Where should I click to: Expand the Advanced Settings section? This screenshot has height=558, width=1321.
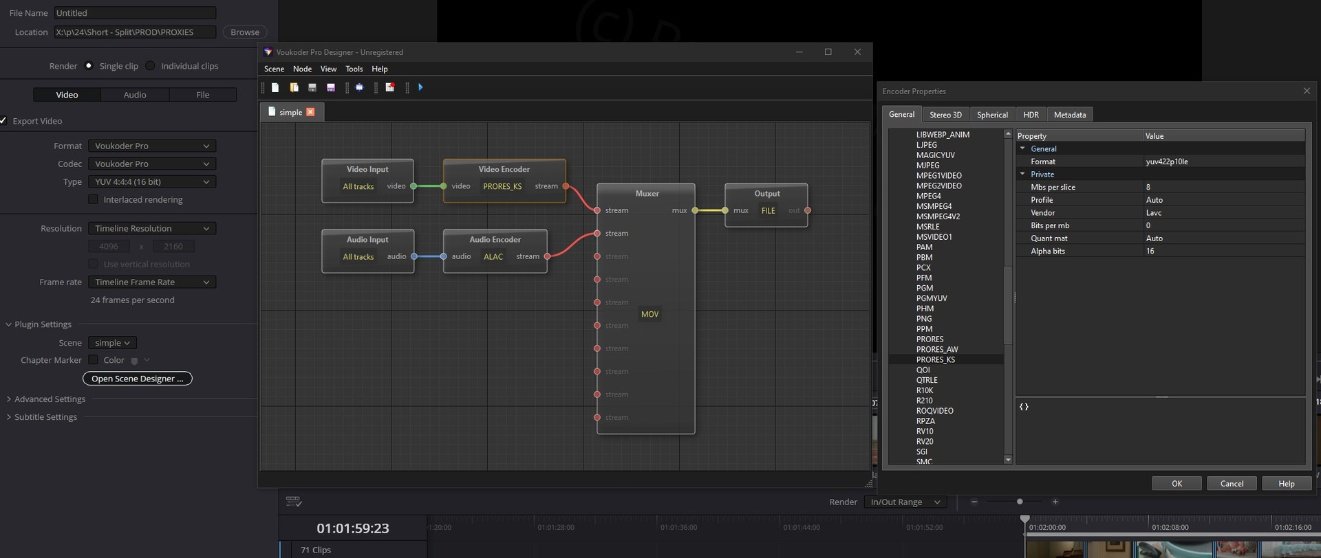(50, 399)
